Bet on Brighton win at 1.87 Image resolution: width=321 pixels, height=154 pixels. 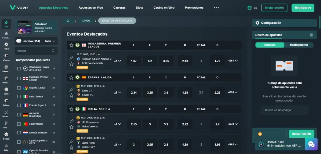(134, 61)
